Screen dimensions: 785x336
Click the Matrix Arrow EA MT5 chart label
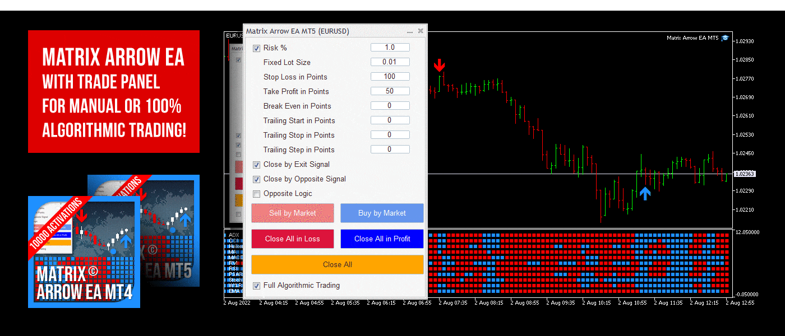click(x=692, y=38)
